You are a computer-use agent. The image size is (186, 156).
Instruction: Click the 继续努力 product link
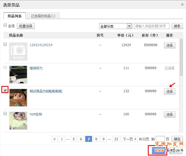click(x=36, y=68)
